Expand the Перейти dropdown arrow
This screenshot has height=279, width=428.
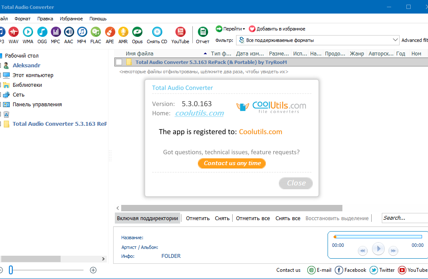[x=244, y=29]
